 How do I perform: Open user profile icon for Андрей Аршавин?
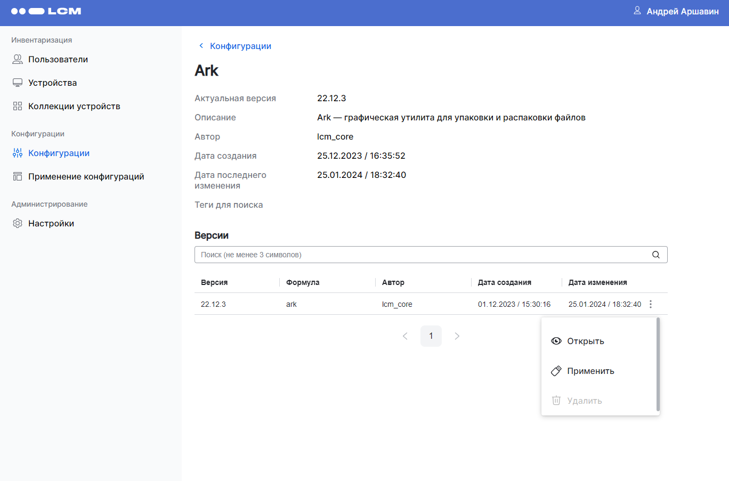[637, 11]
